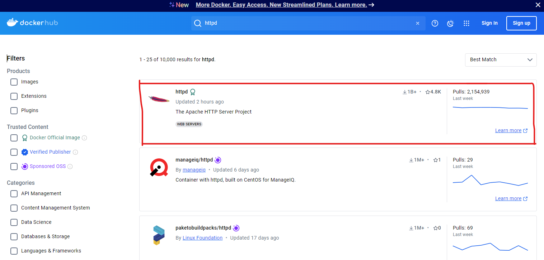Screen dimensions: 544x260
Task: Click the httpd star count 4.8K
Action: pos(433,92)
